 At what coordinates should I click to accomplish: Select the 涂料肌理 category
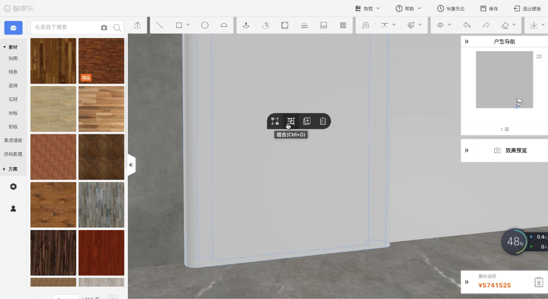click(13, 154)
